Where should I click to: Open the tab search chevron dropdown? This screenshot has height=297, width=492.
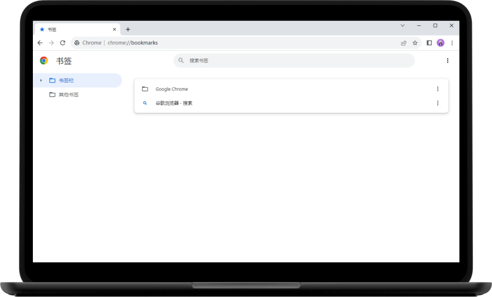(x=402, y=25)
